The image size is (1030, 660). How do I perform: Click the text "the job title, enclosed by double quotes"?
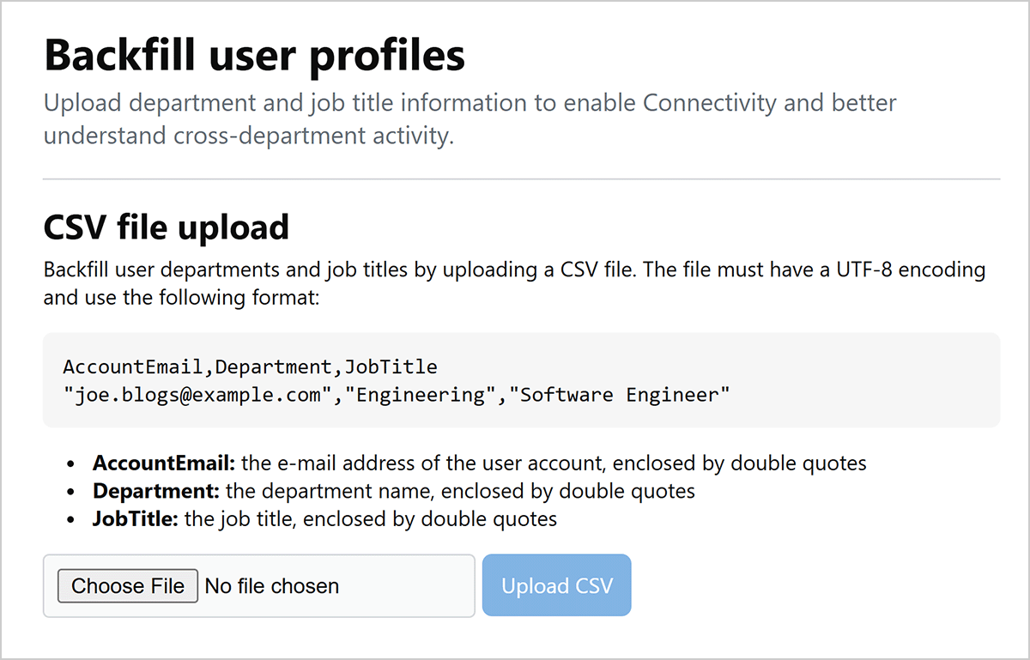click(x=371, y=519)
